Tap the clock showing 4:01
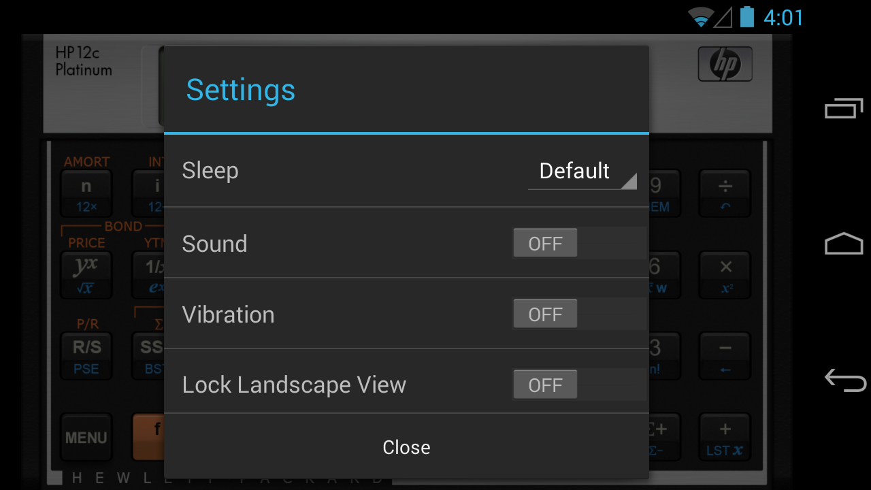The image size is (871, 490). pyautogui.click(x=783, y=18)
